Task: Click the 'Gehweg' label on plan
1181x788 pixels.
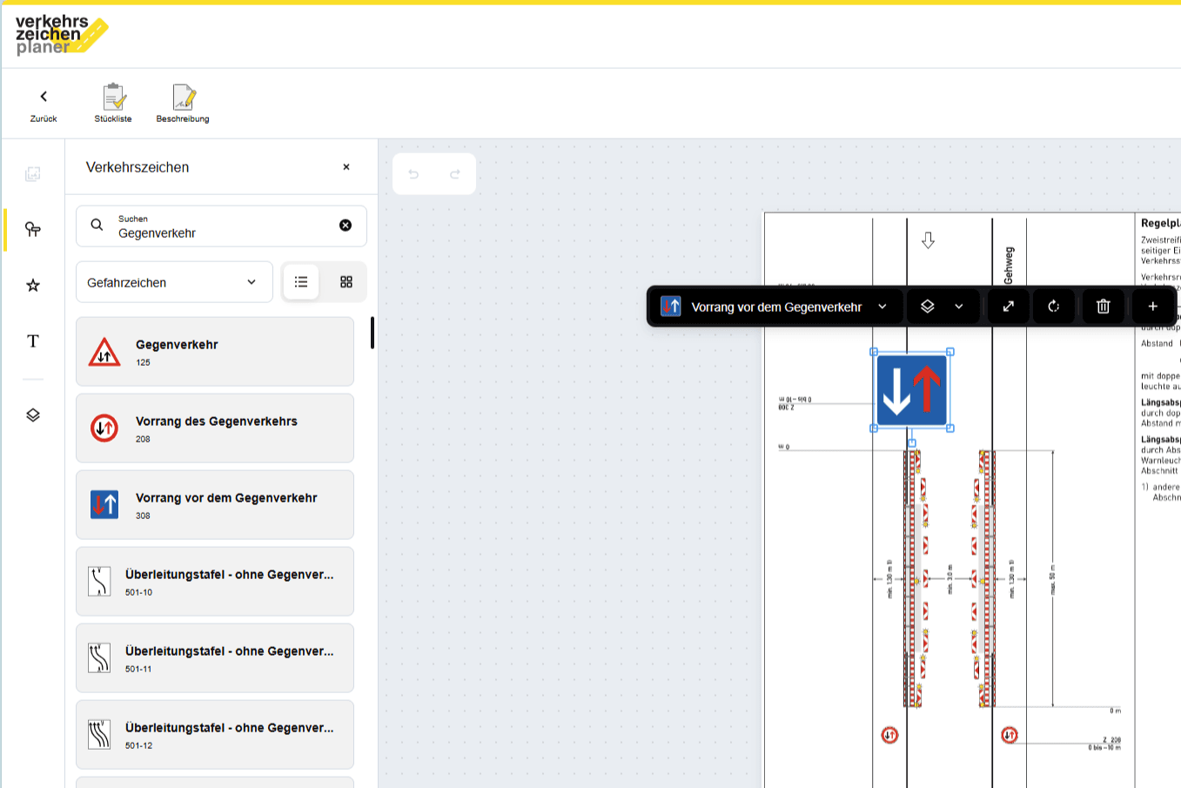Action: [x=1010, y=266]
